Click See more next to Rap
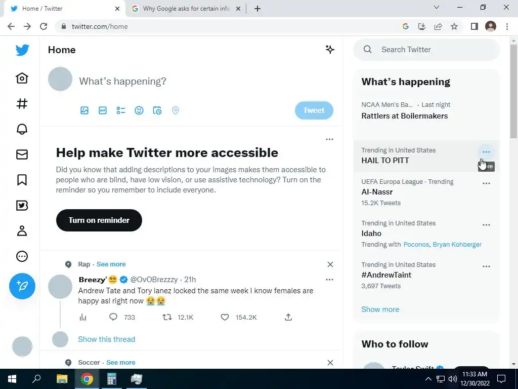The width and height of the screenshot is (518, 389). point(111,264)
